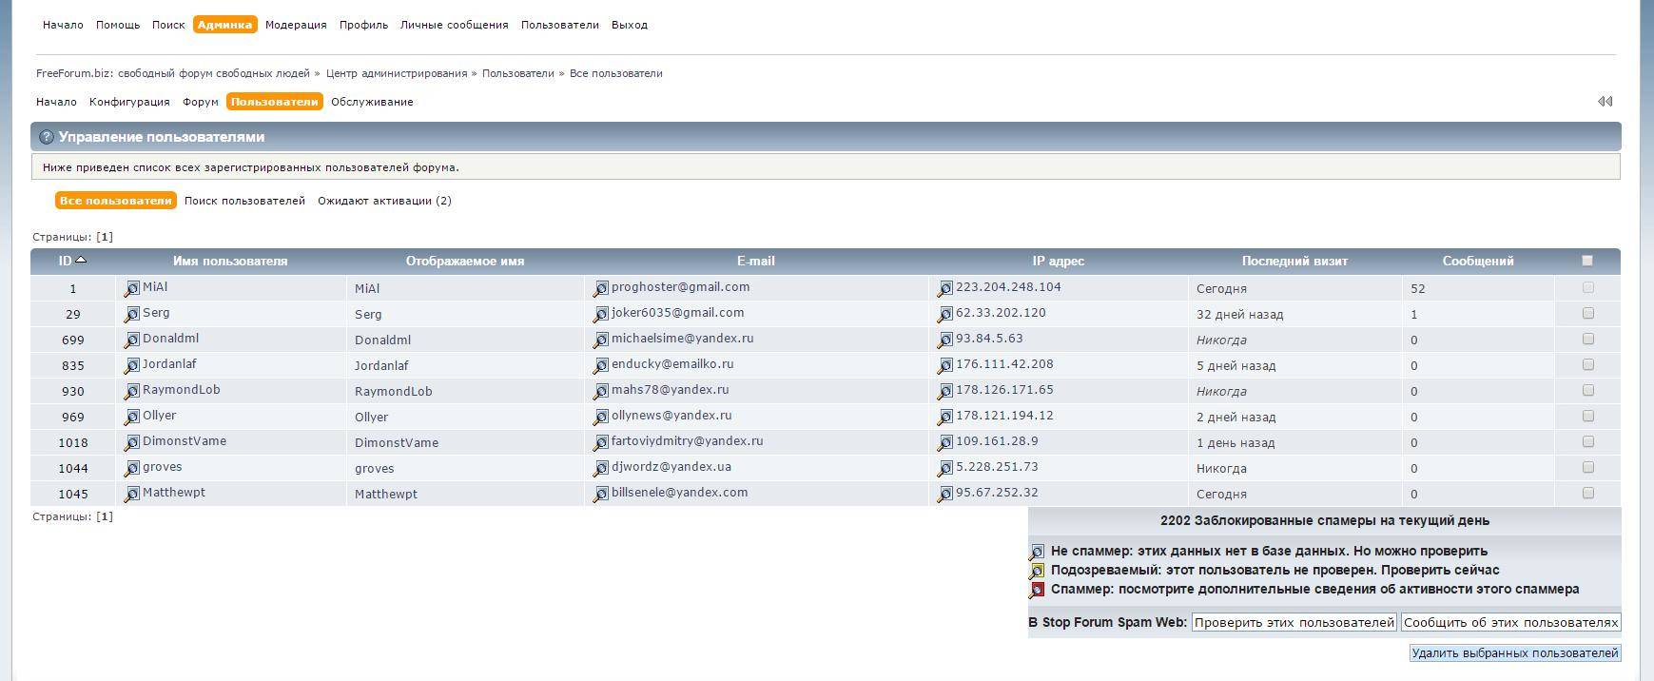This screenshot has height=681, width=1654.
Task: Click Выход to log out
Action: point(630,25)
